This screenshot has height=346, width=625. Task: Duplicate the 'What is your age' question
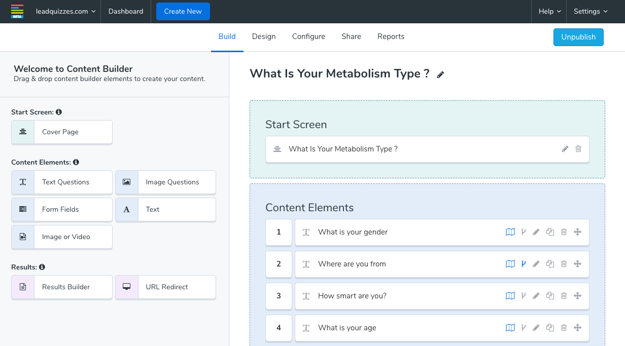pos(550,328)
